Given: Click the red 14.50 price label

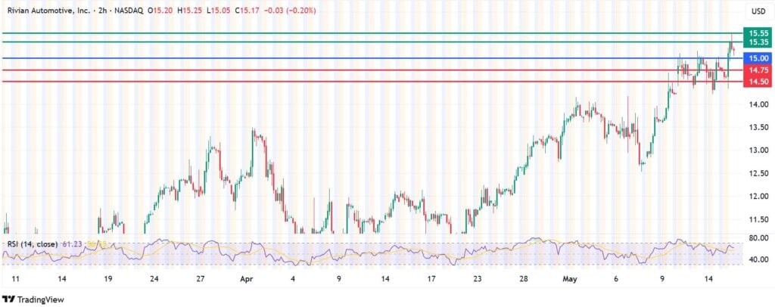Looking at the screenshot, I should coord(758,82).
